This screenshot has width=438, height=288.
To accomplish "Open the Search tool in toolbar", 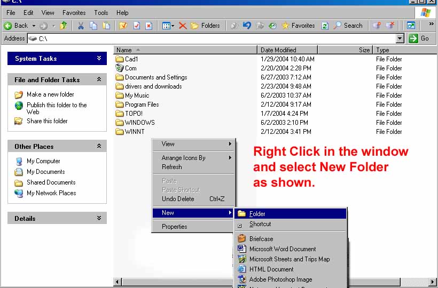I will (x=348, y=26).
